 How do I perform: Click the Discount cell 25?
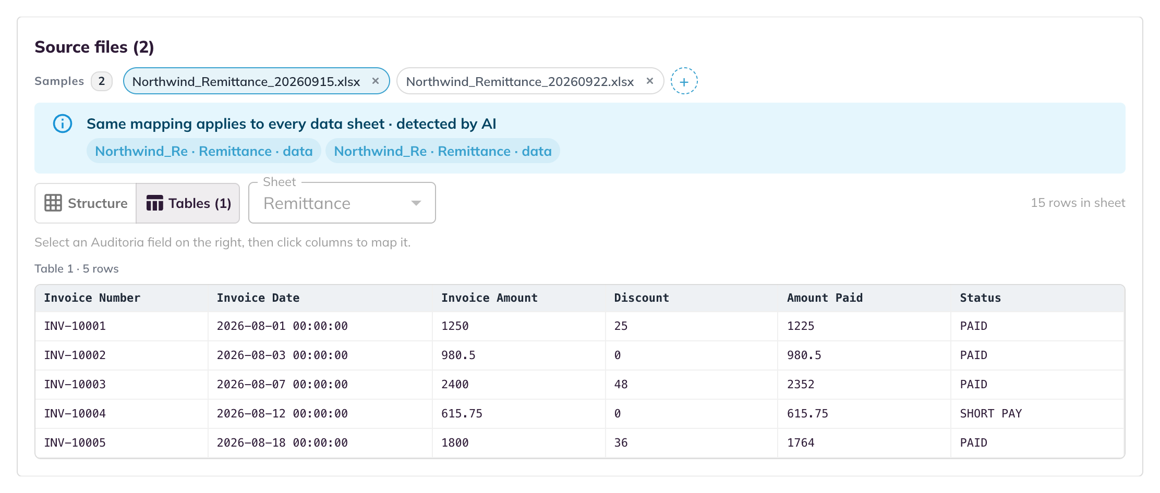(x=692, y=326)
